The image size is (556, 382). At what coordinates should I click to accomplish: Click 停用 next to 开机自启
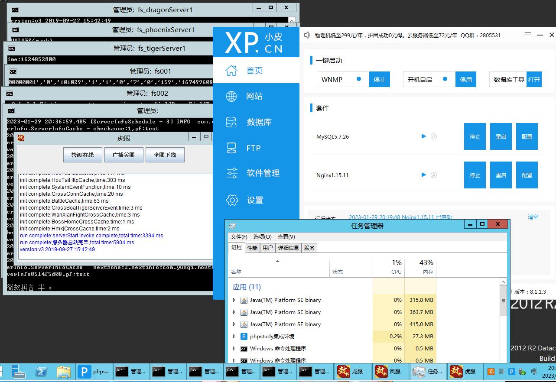tap(466, 80)
